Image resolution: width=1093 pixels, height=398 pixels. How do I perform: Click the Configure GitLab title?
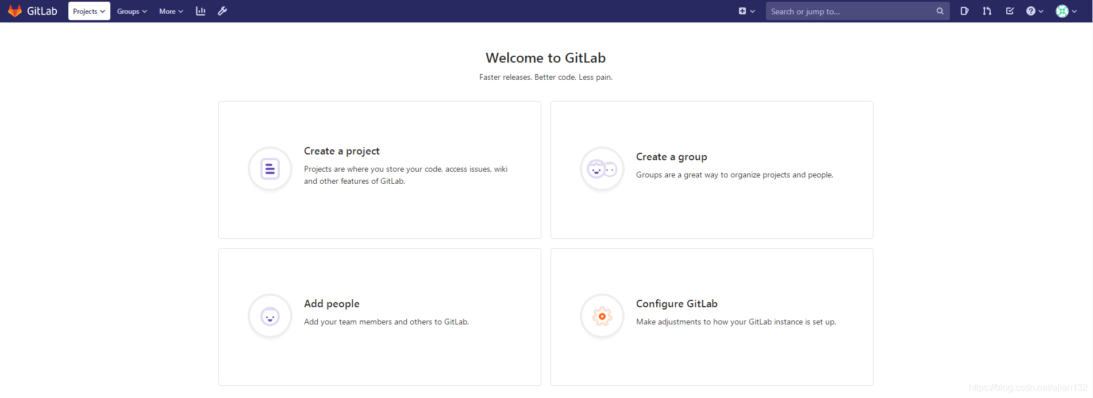tap(677, 304)
